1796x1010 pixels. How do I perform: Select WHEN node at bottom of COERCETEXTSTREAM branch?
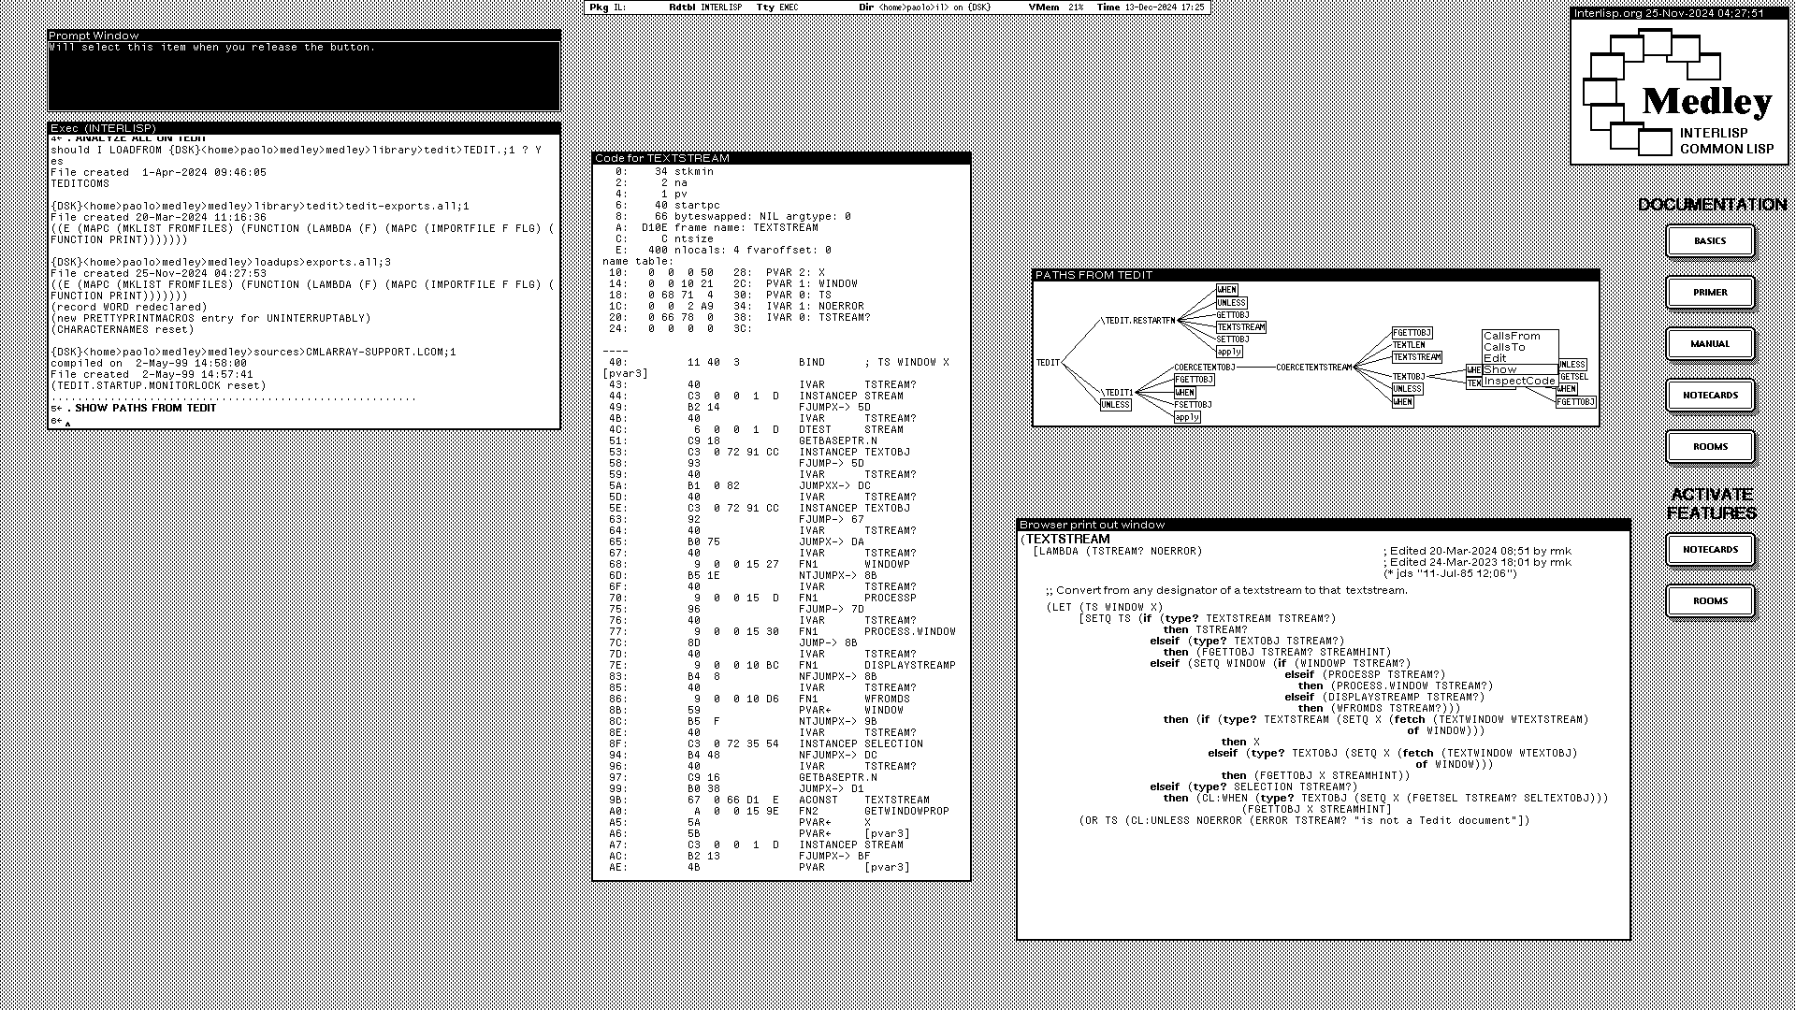1402,402
